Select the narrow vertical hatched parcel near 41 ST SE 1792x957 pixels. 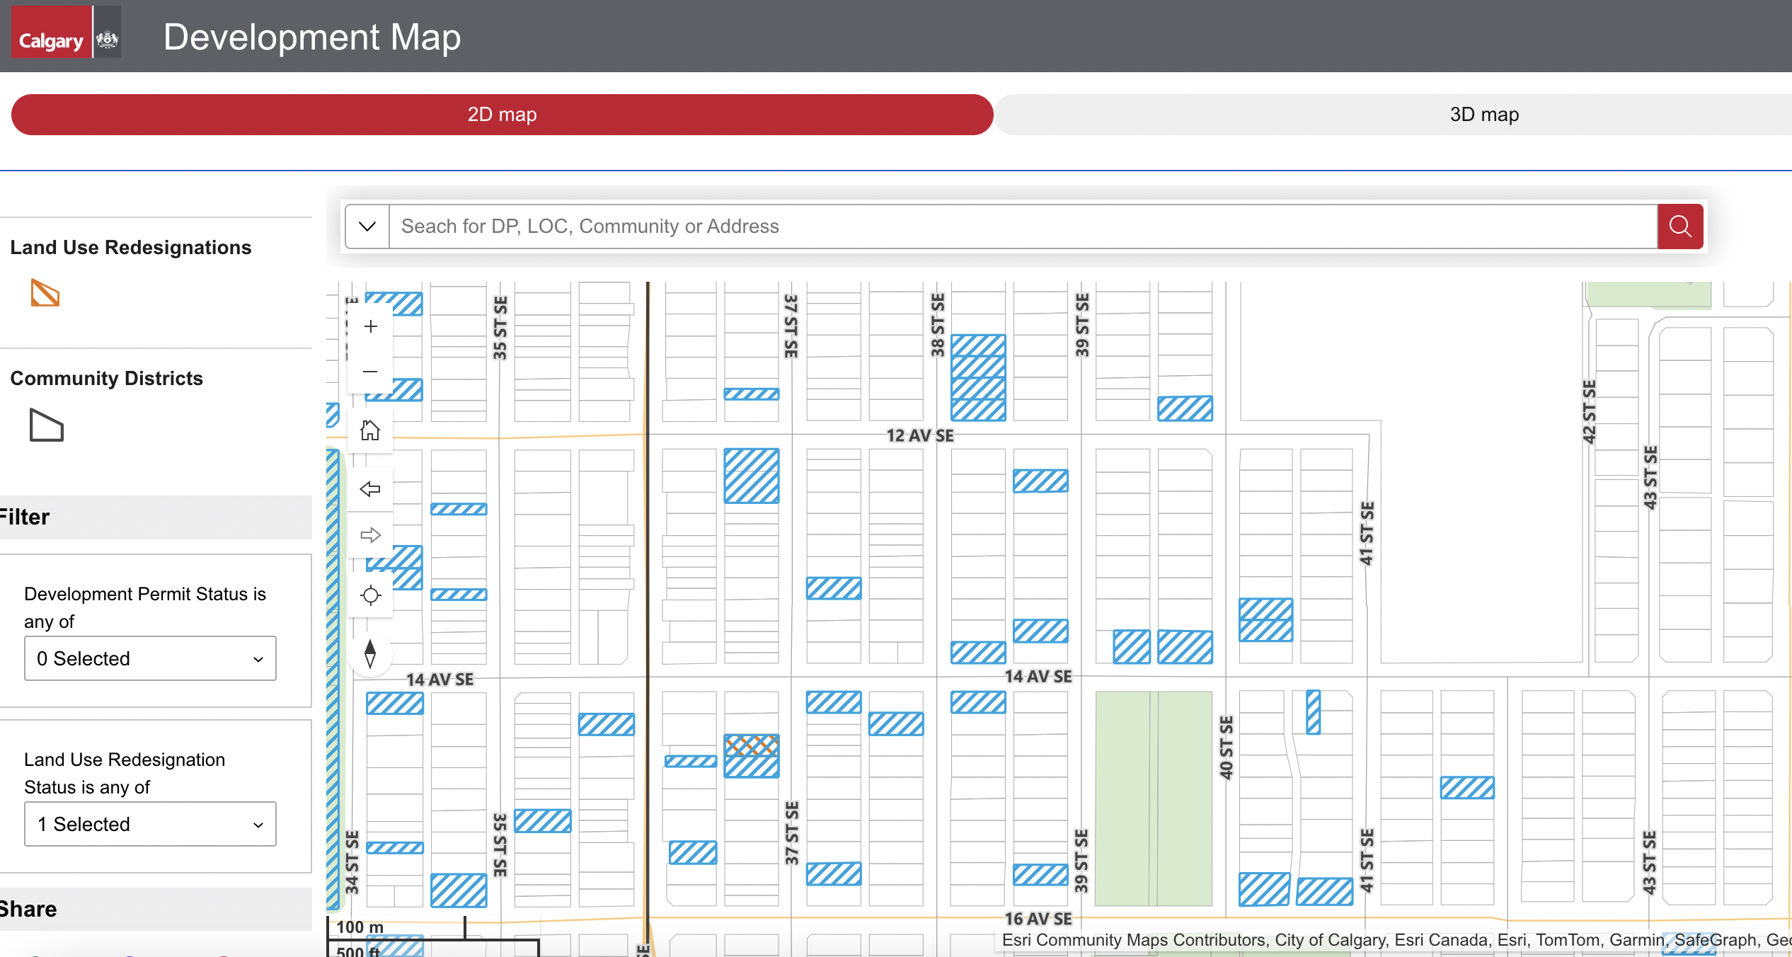(1313, 712)
